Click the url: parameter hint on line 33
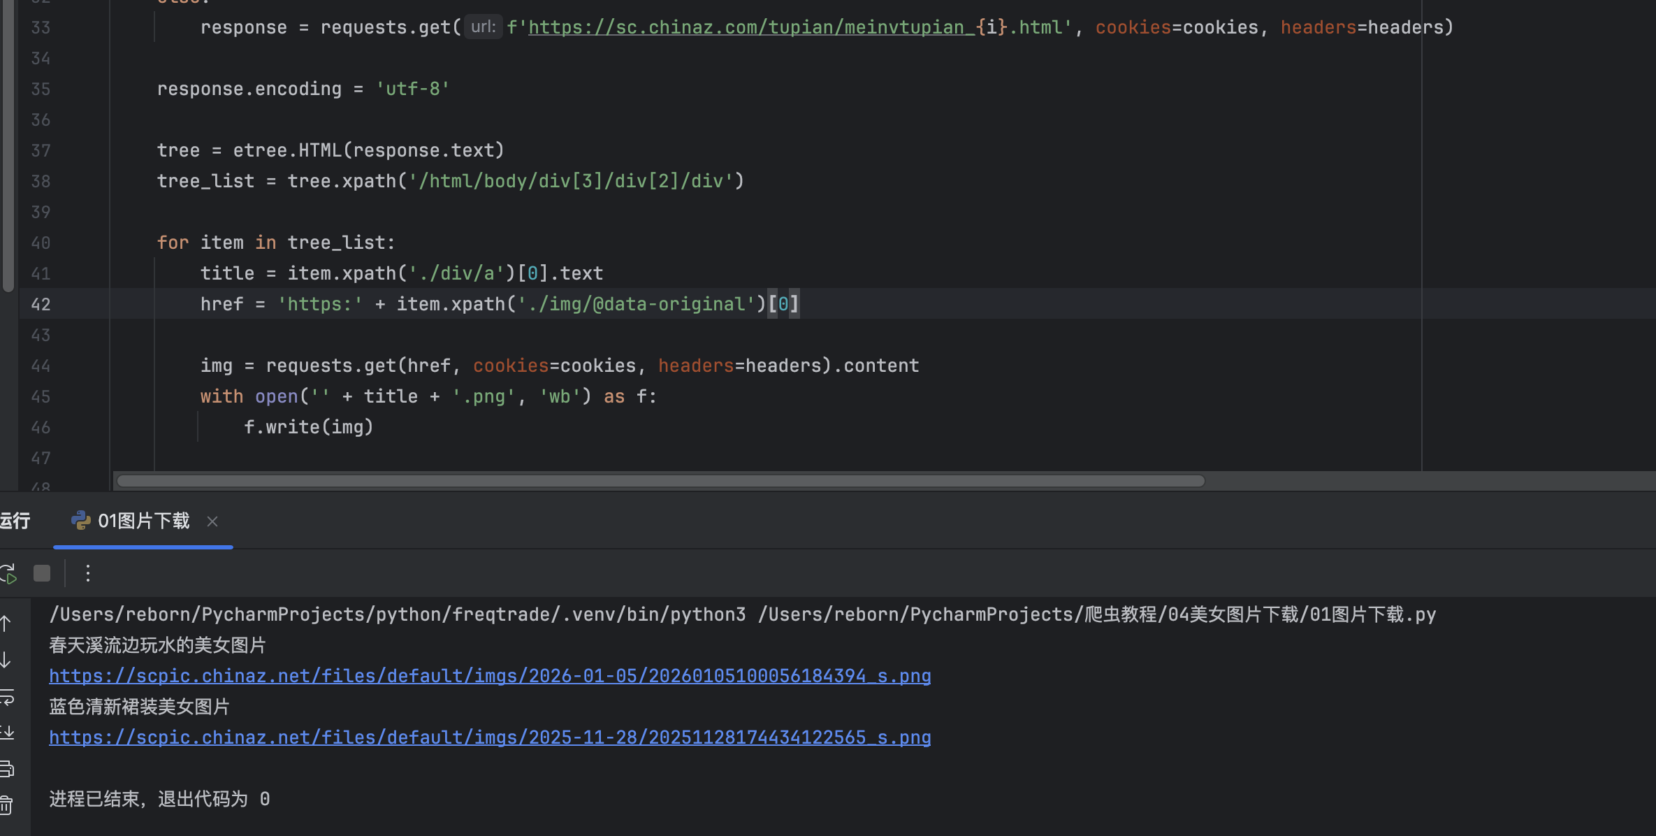1656x836 pixels. tap(483, 27)
